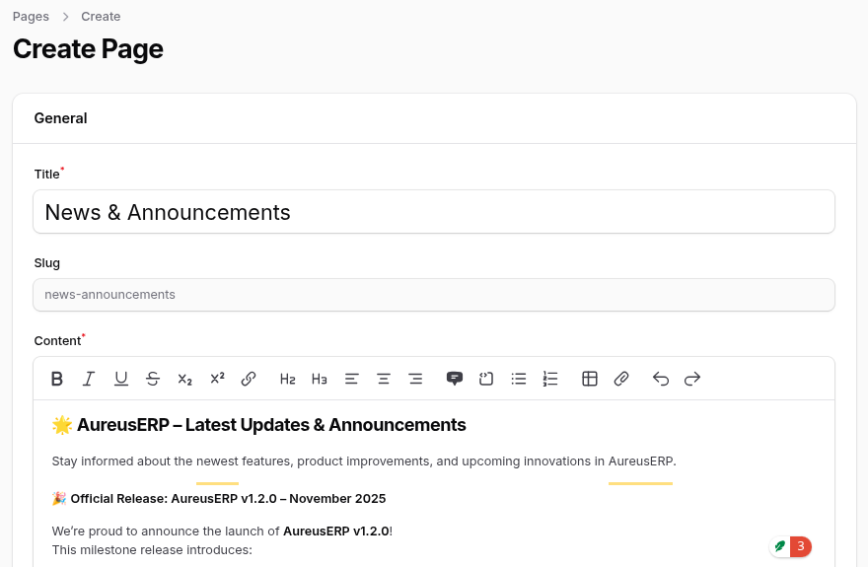The image size is (868, 567).
Task: Toggle bold formatting in the editor toolbar
Action: (x=57, y=379)
